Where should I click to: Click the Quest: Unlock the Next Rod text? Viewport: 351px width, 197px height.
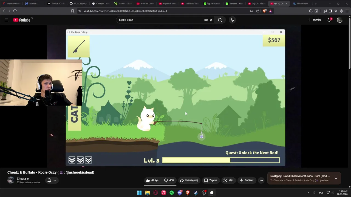(252, 153)
